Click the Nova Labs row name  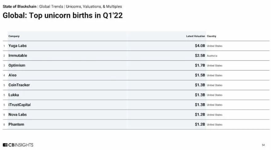pyautogui.click(x=17, y=115)
